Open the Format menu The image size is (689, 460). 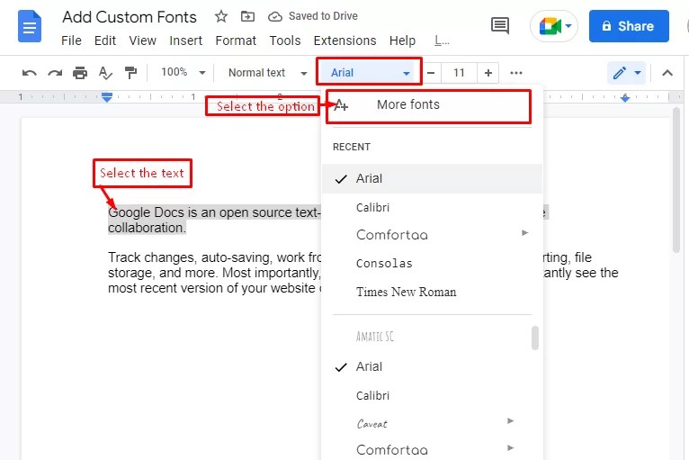point(236,41)
